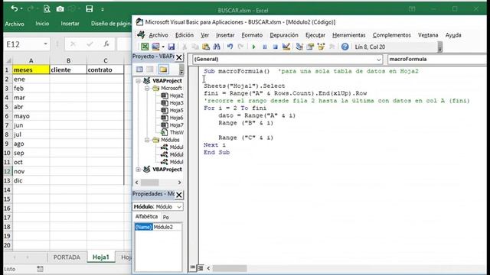Open the Archivo menu in the VBA editor
Viewport: 490px width, 275px height.
[x=158, y=35]
